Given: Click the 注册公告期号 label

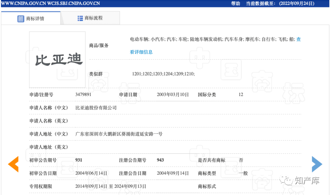Looking at the screenshot, I should [133, 160].
